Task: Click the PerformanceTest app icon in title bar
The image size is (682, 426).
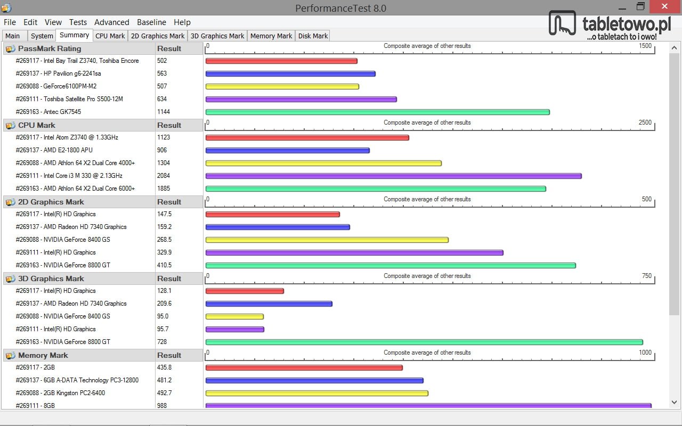Action: click(x=6, y=7)
